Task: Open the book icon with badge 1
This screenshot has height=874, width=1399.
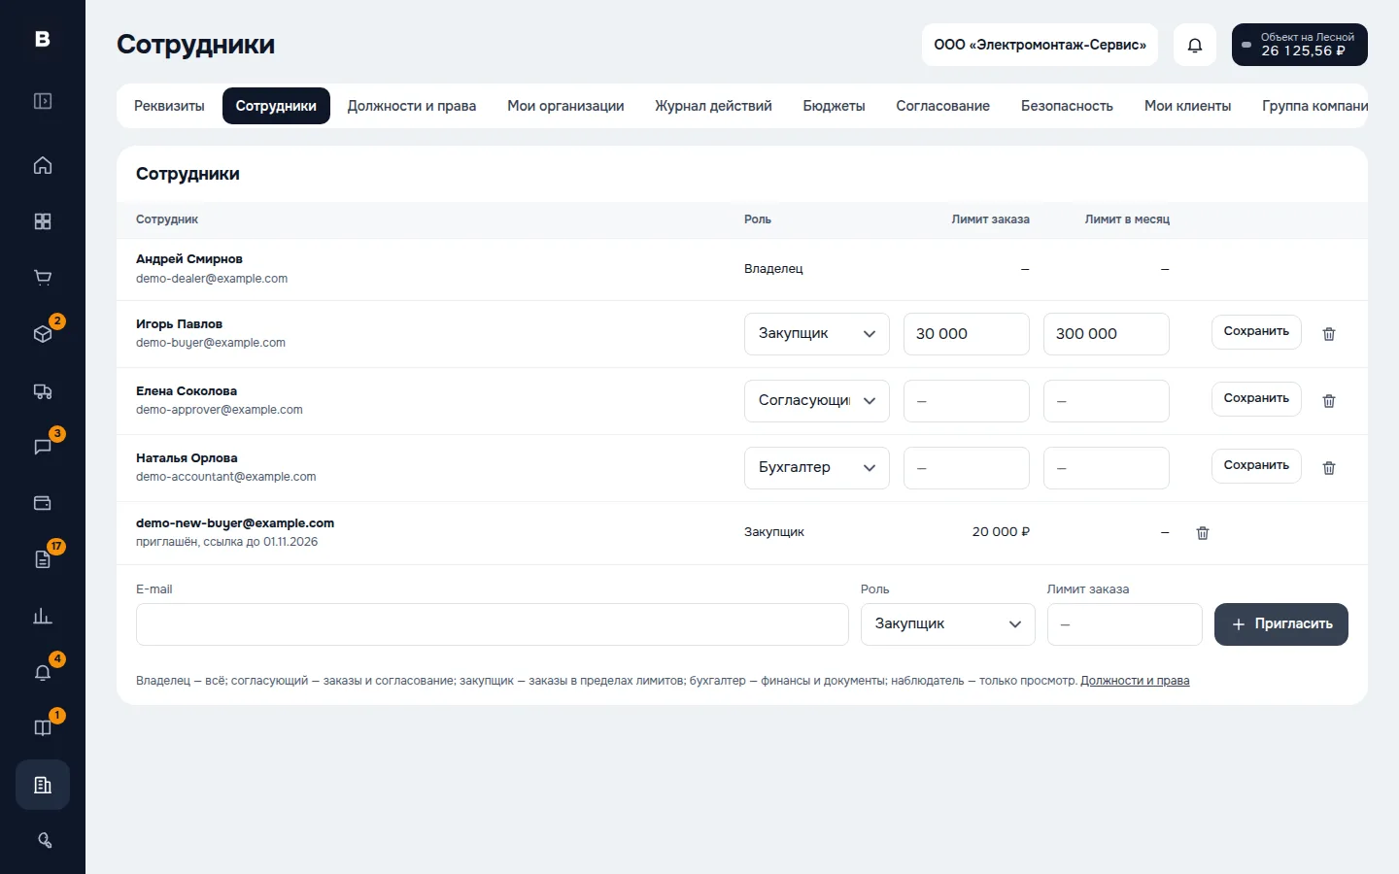Action: 43,728
